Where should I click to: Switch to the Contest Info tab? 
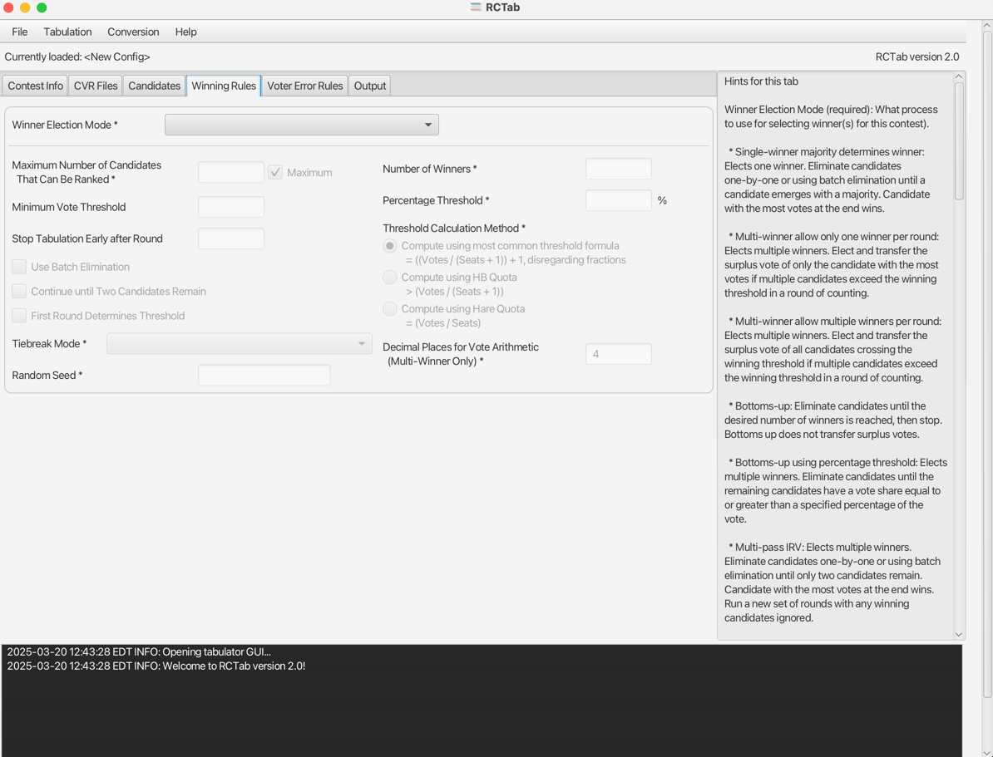pyautogui.click(x=36, y=86)
